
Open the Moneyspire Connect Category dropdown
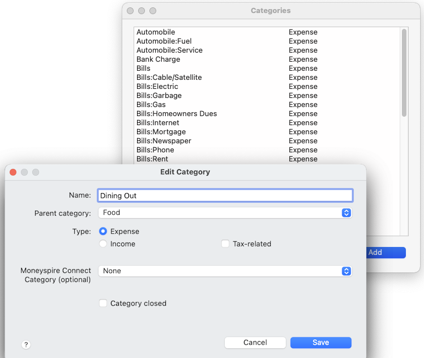[225, 271]
